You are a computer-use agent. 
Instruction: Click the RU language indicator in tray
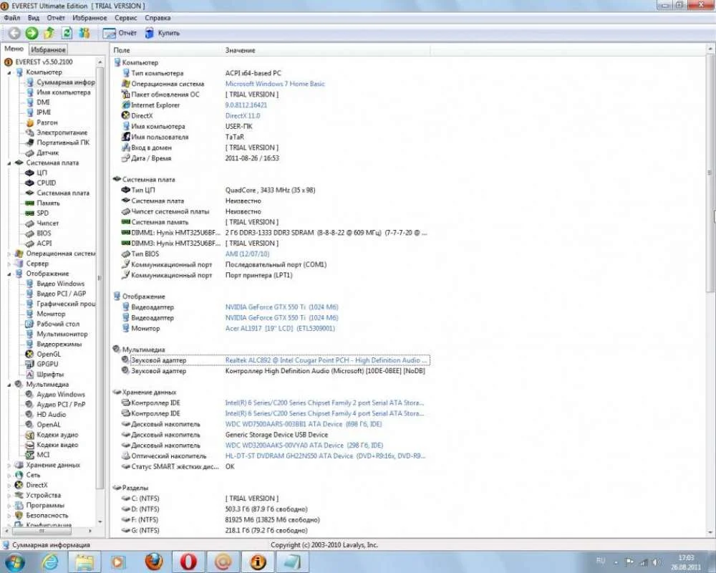601,561
